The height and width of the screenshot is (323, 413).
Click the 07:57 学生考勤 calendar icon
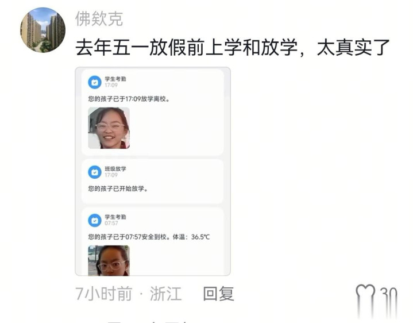95,220
